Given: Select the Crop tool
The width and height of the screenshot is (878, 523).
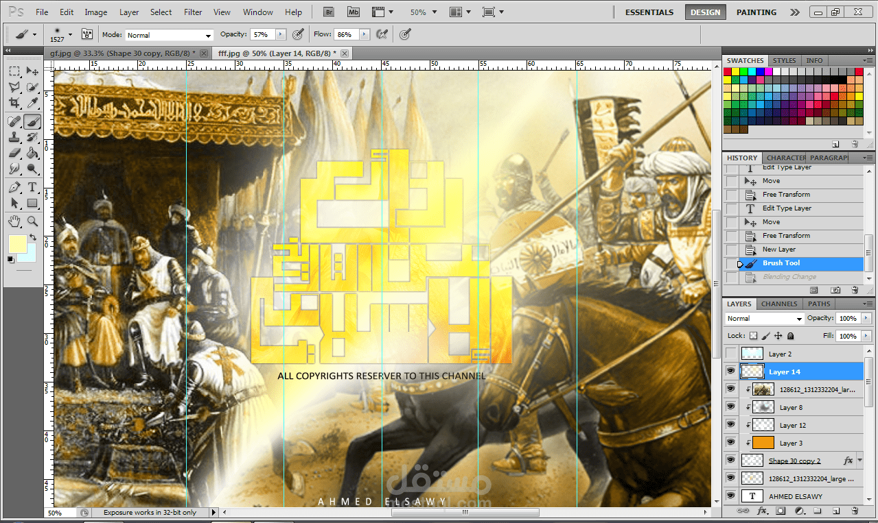Looking at the screenshot, I should click(14, 103).
